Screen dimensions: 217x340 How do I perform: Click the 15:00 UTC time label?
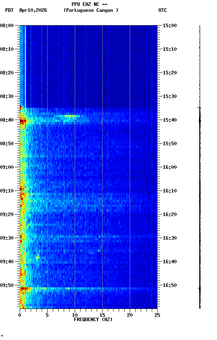(170, 26)
